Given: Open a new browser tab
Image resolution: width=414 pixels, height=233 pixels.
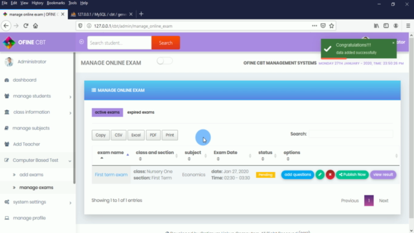Looking at the screenshot, I should click(x=141, y=14).
